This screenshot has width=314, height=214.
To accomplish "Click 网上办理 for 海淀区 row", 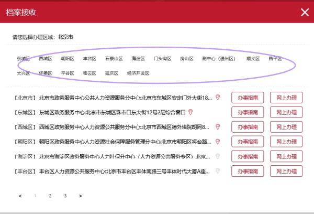I will [286, 156].
